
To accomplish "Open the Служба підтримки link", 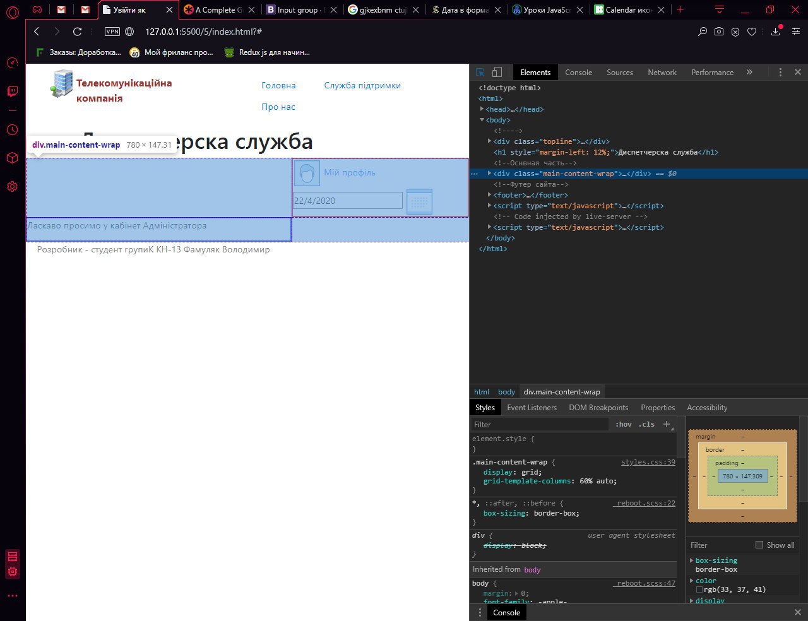I will click(362, 85).
